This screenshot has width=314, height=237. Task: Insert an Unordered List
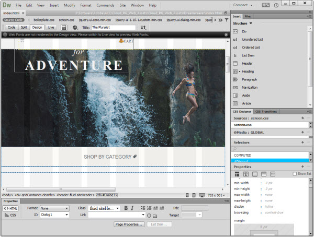coord(252,39)
